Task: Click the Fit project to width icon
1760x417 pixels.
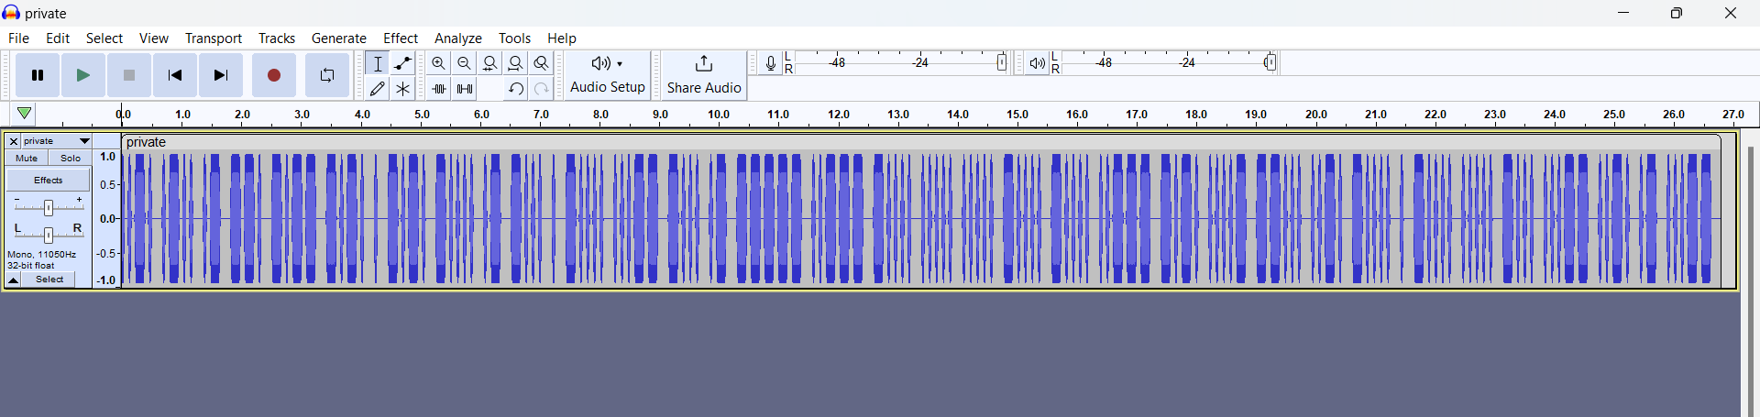Action: click(516, 63)
